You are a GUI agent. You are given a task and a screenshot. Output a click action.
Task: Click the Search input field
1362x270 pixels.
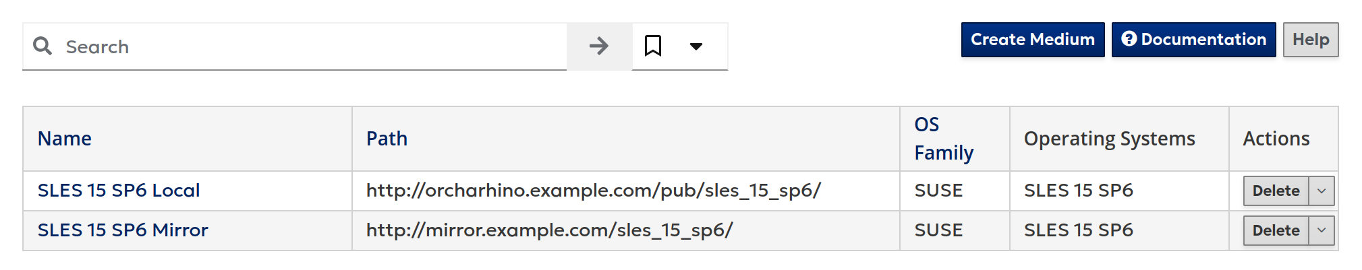(310, 46)
